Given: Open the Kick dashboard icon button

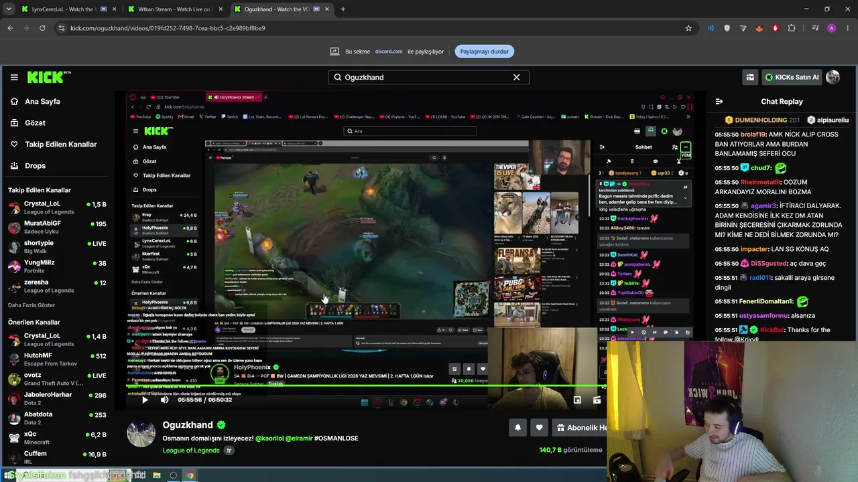Looking at the screenshot, I should [x=750, y=77].
